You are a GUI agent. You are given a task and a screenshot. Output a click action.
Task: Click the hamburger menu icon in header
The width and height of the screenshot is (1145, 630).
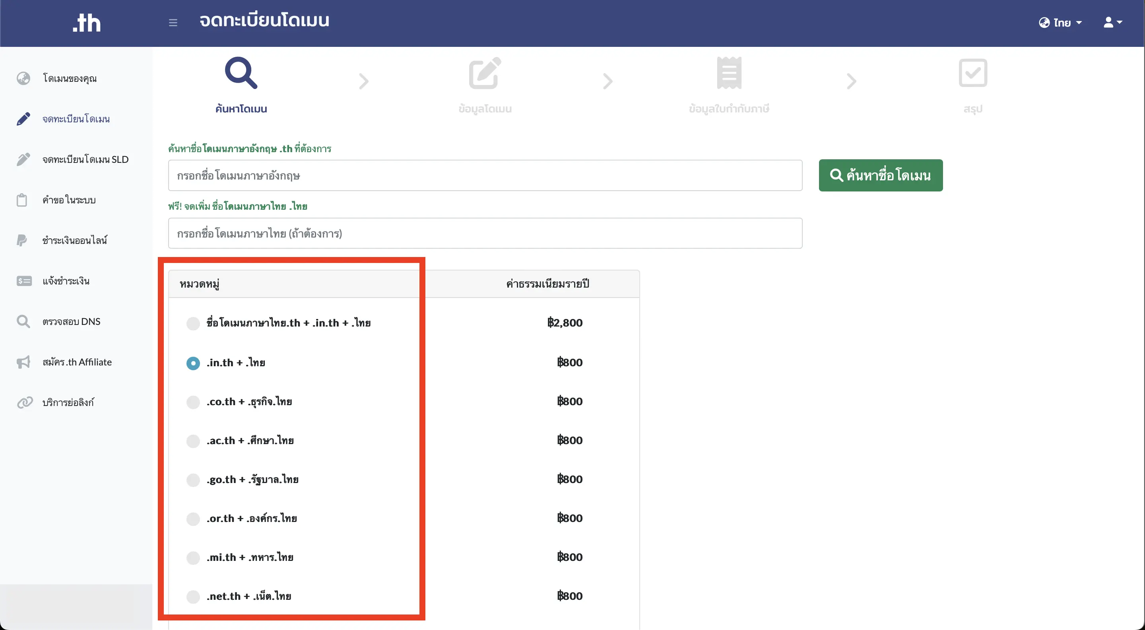pyautogui.click(x=173, y=22)
